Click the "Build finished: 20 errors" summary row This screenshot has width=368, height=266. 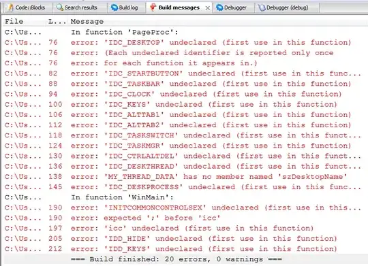pos(184,259)
